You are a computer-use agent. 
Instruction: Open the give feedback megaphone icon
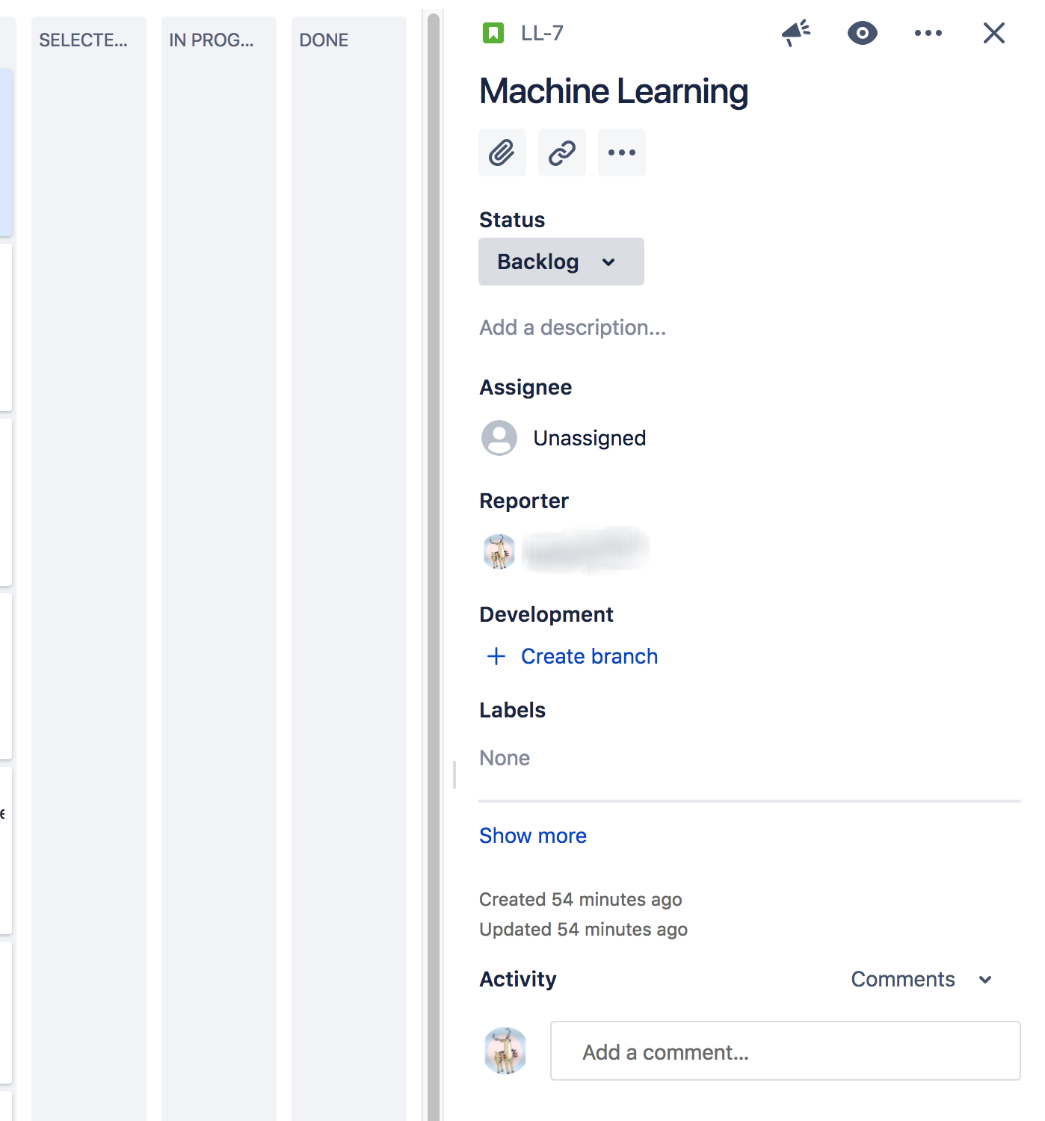pyautogui.click(x=796, y=33)
